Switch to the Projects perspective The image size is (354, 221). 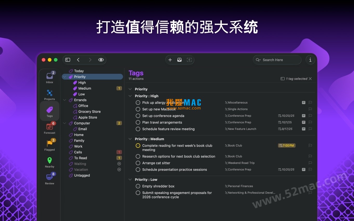[49, 94]
